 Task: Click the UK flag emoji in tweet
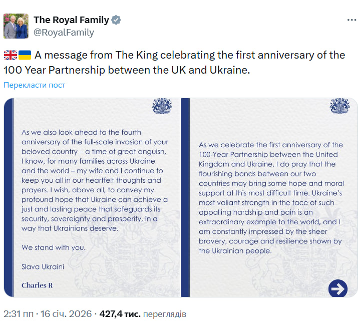tap(11, 55)
